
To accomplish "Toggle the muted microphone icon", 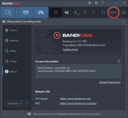I will (x=76, y=13).
